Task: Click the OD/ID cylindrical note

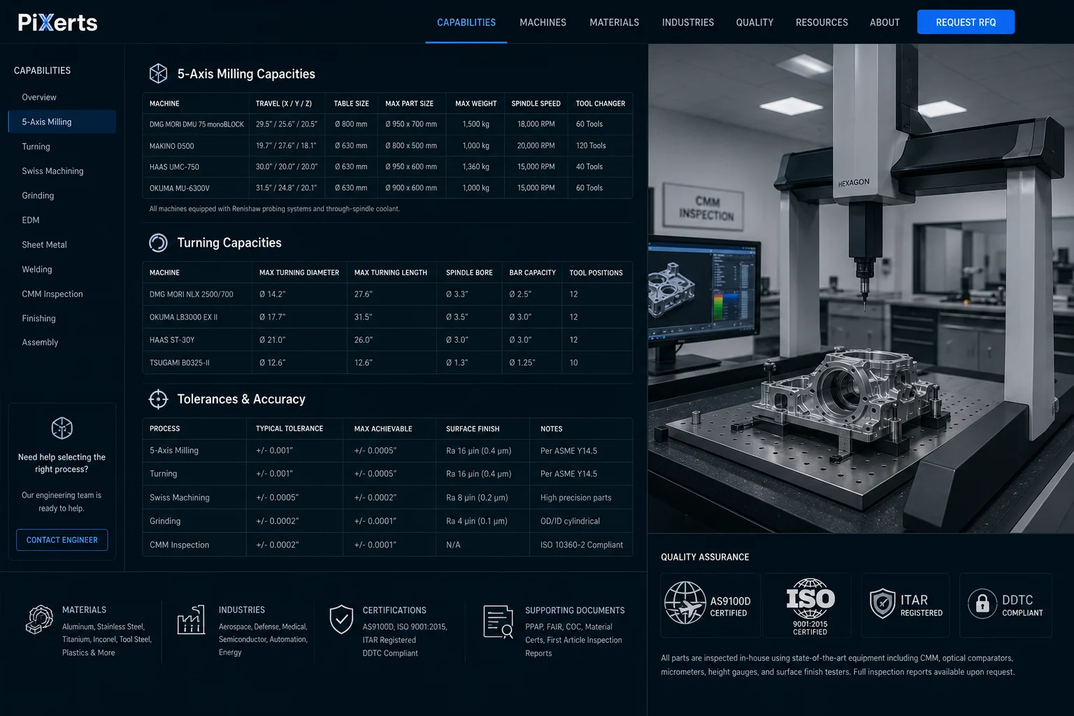Action: pyautogui.click(x=570, y=522)
